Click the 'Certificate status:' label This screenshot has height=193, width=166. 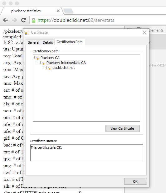(x=43, y=141)
